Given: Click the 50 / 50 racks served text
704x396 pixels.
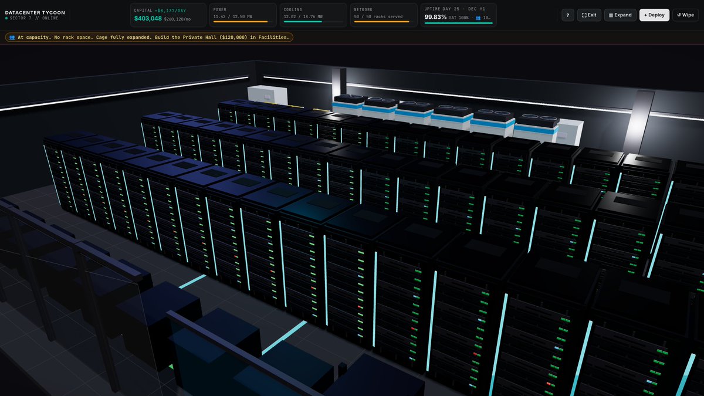Looking at the screenshot, I should [x=378, y=16].
